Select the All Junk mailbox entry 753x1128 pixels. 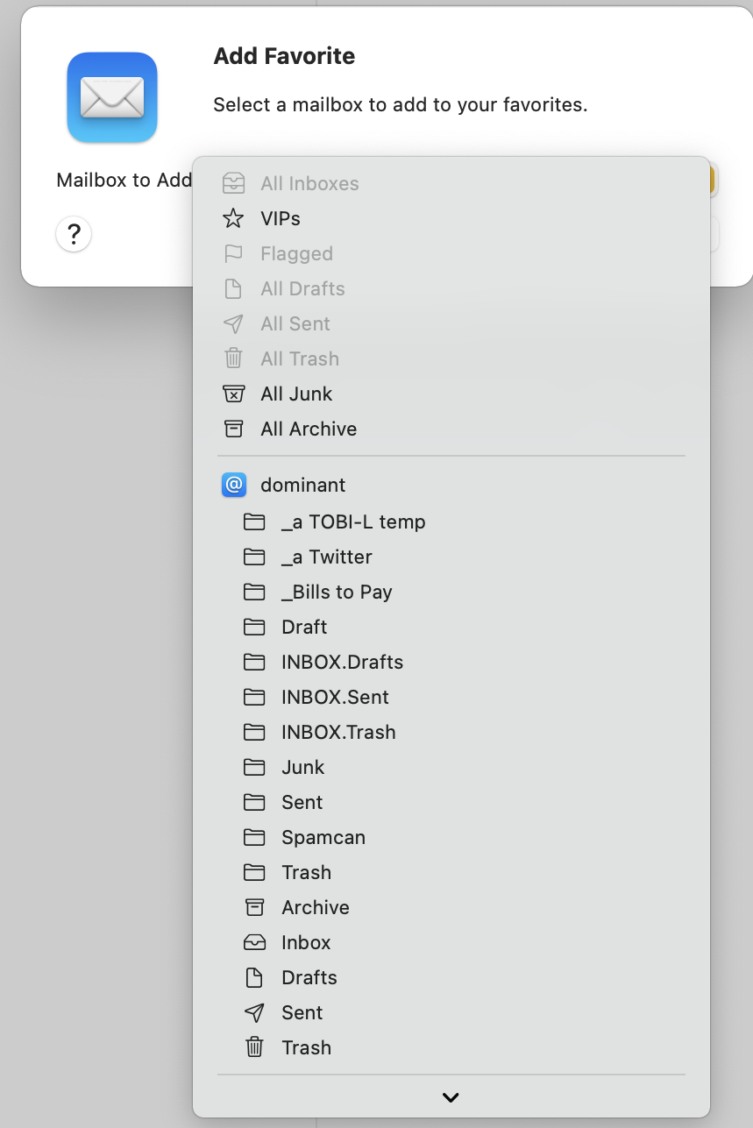click(x=295, y=394)
